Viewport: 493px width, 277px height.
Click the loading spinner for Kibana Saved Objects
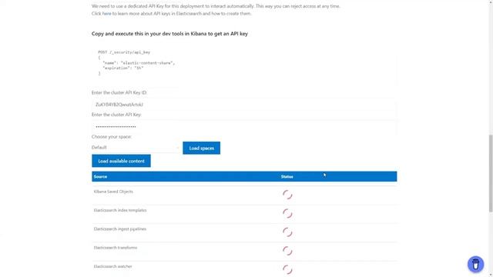[x=287, y=195]
